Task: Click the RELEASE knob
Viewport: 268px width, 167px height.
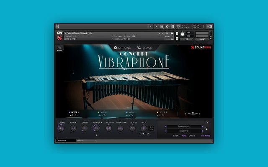Action: (x=97, y=128)
